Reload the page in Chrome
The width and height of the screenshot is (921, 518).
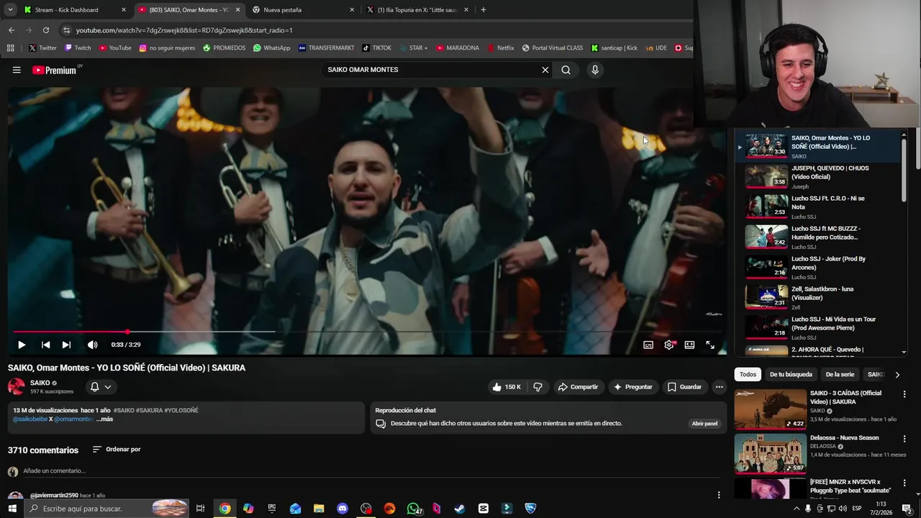tap(46, 30)
